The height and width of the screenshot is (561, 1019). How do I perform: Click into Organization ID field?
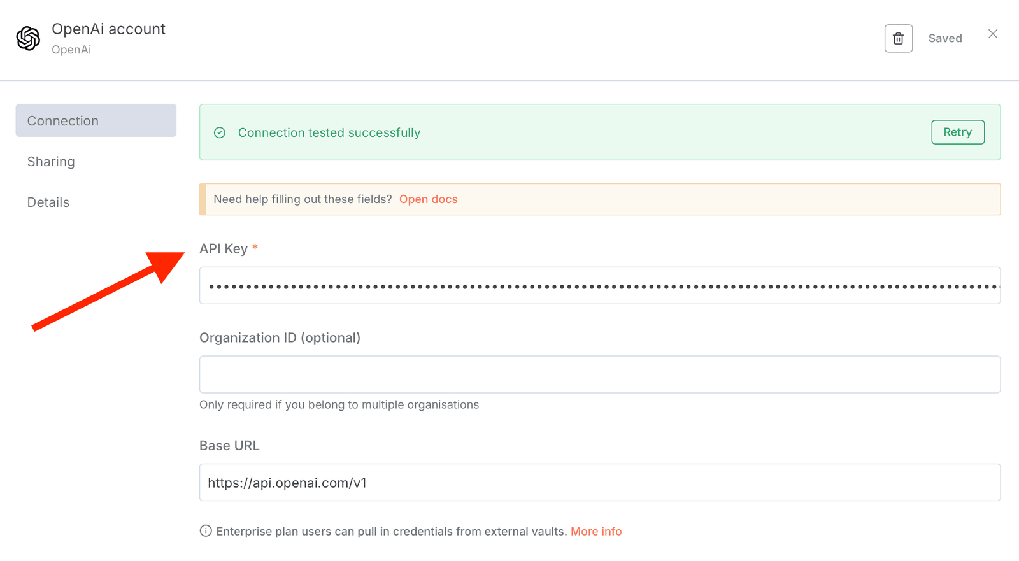599,374
